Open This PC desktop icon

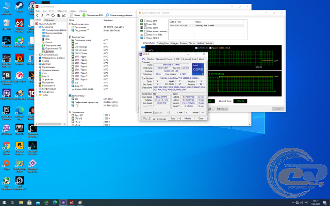[7, 8]
